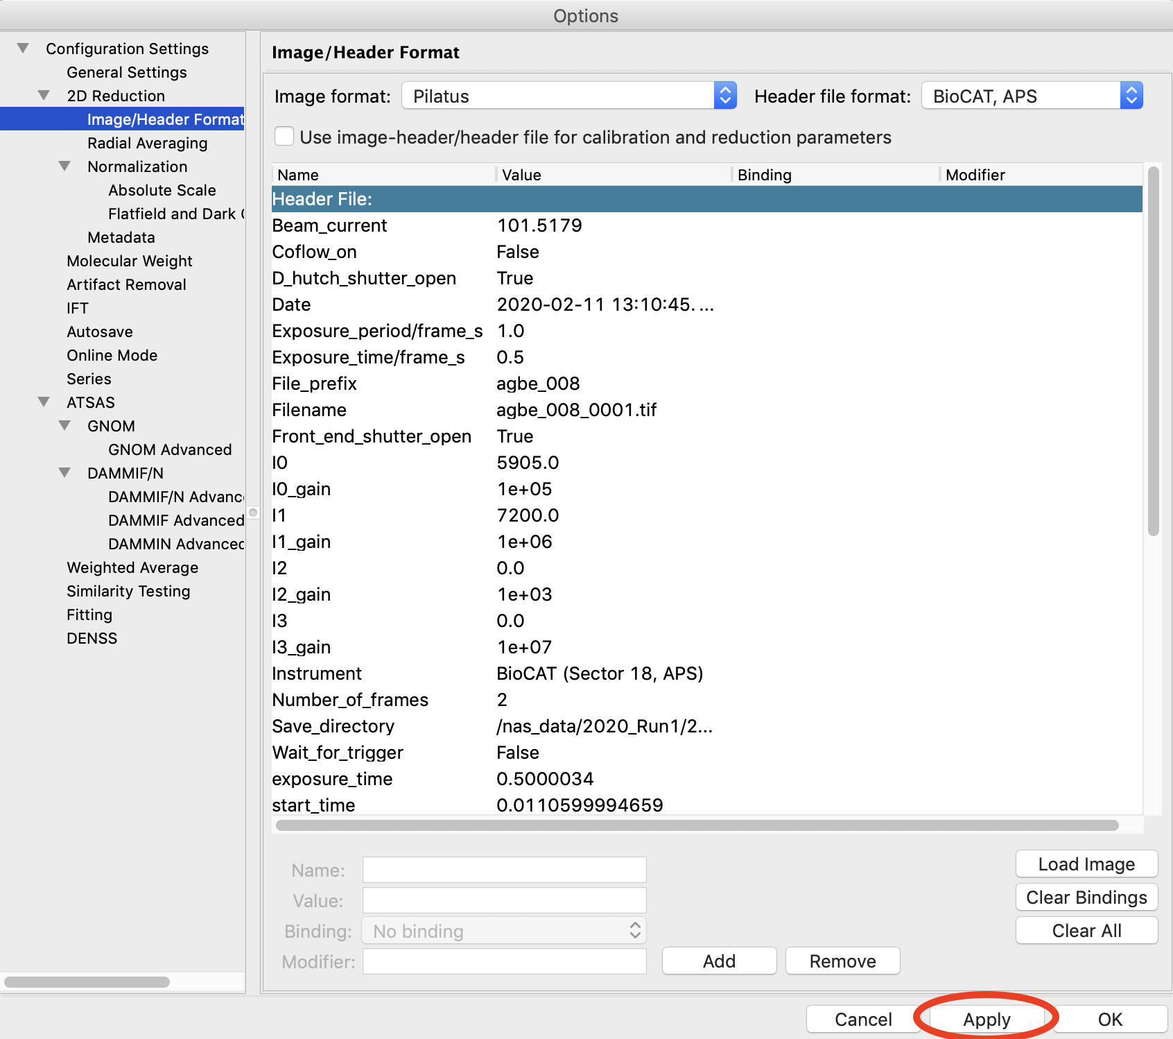The height and width of the screenshot is (1039, 1173).
Task: Open the No binding dropdown
Action: 504,931
